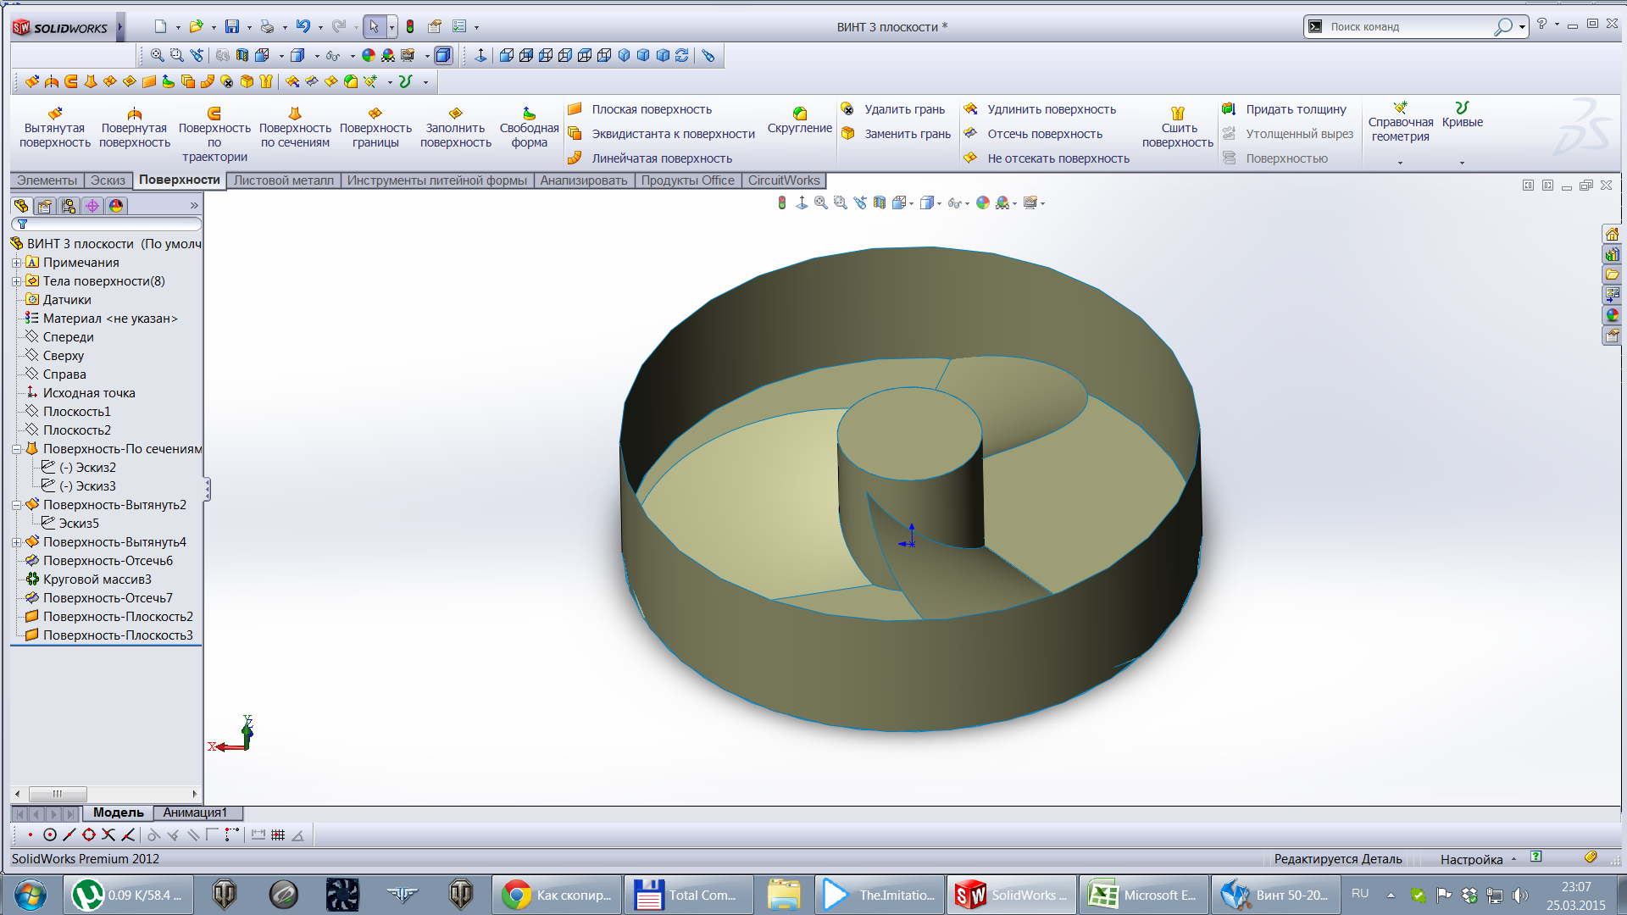The width and height of the screenshot is (1627, 915).
Task: Select the Fillet (Скругление) tool
Action: [799, 120]
